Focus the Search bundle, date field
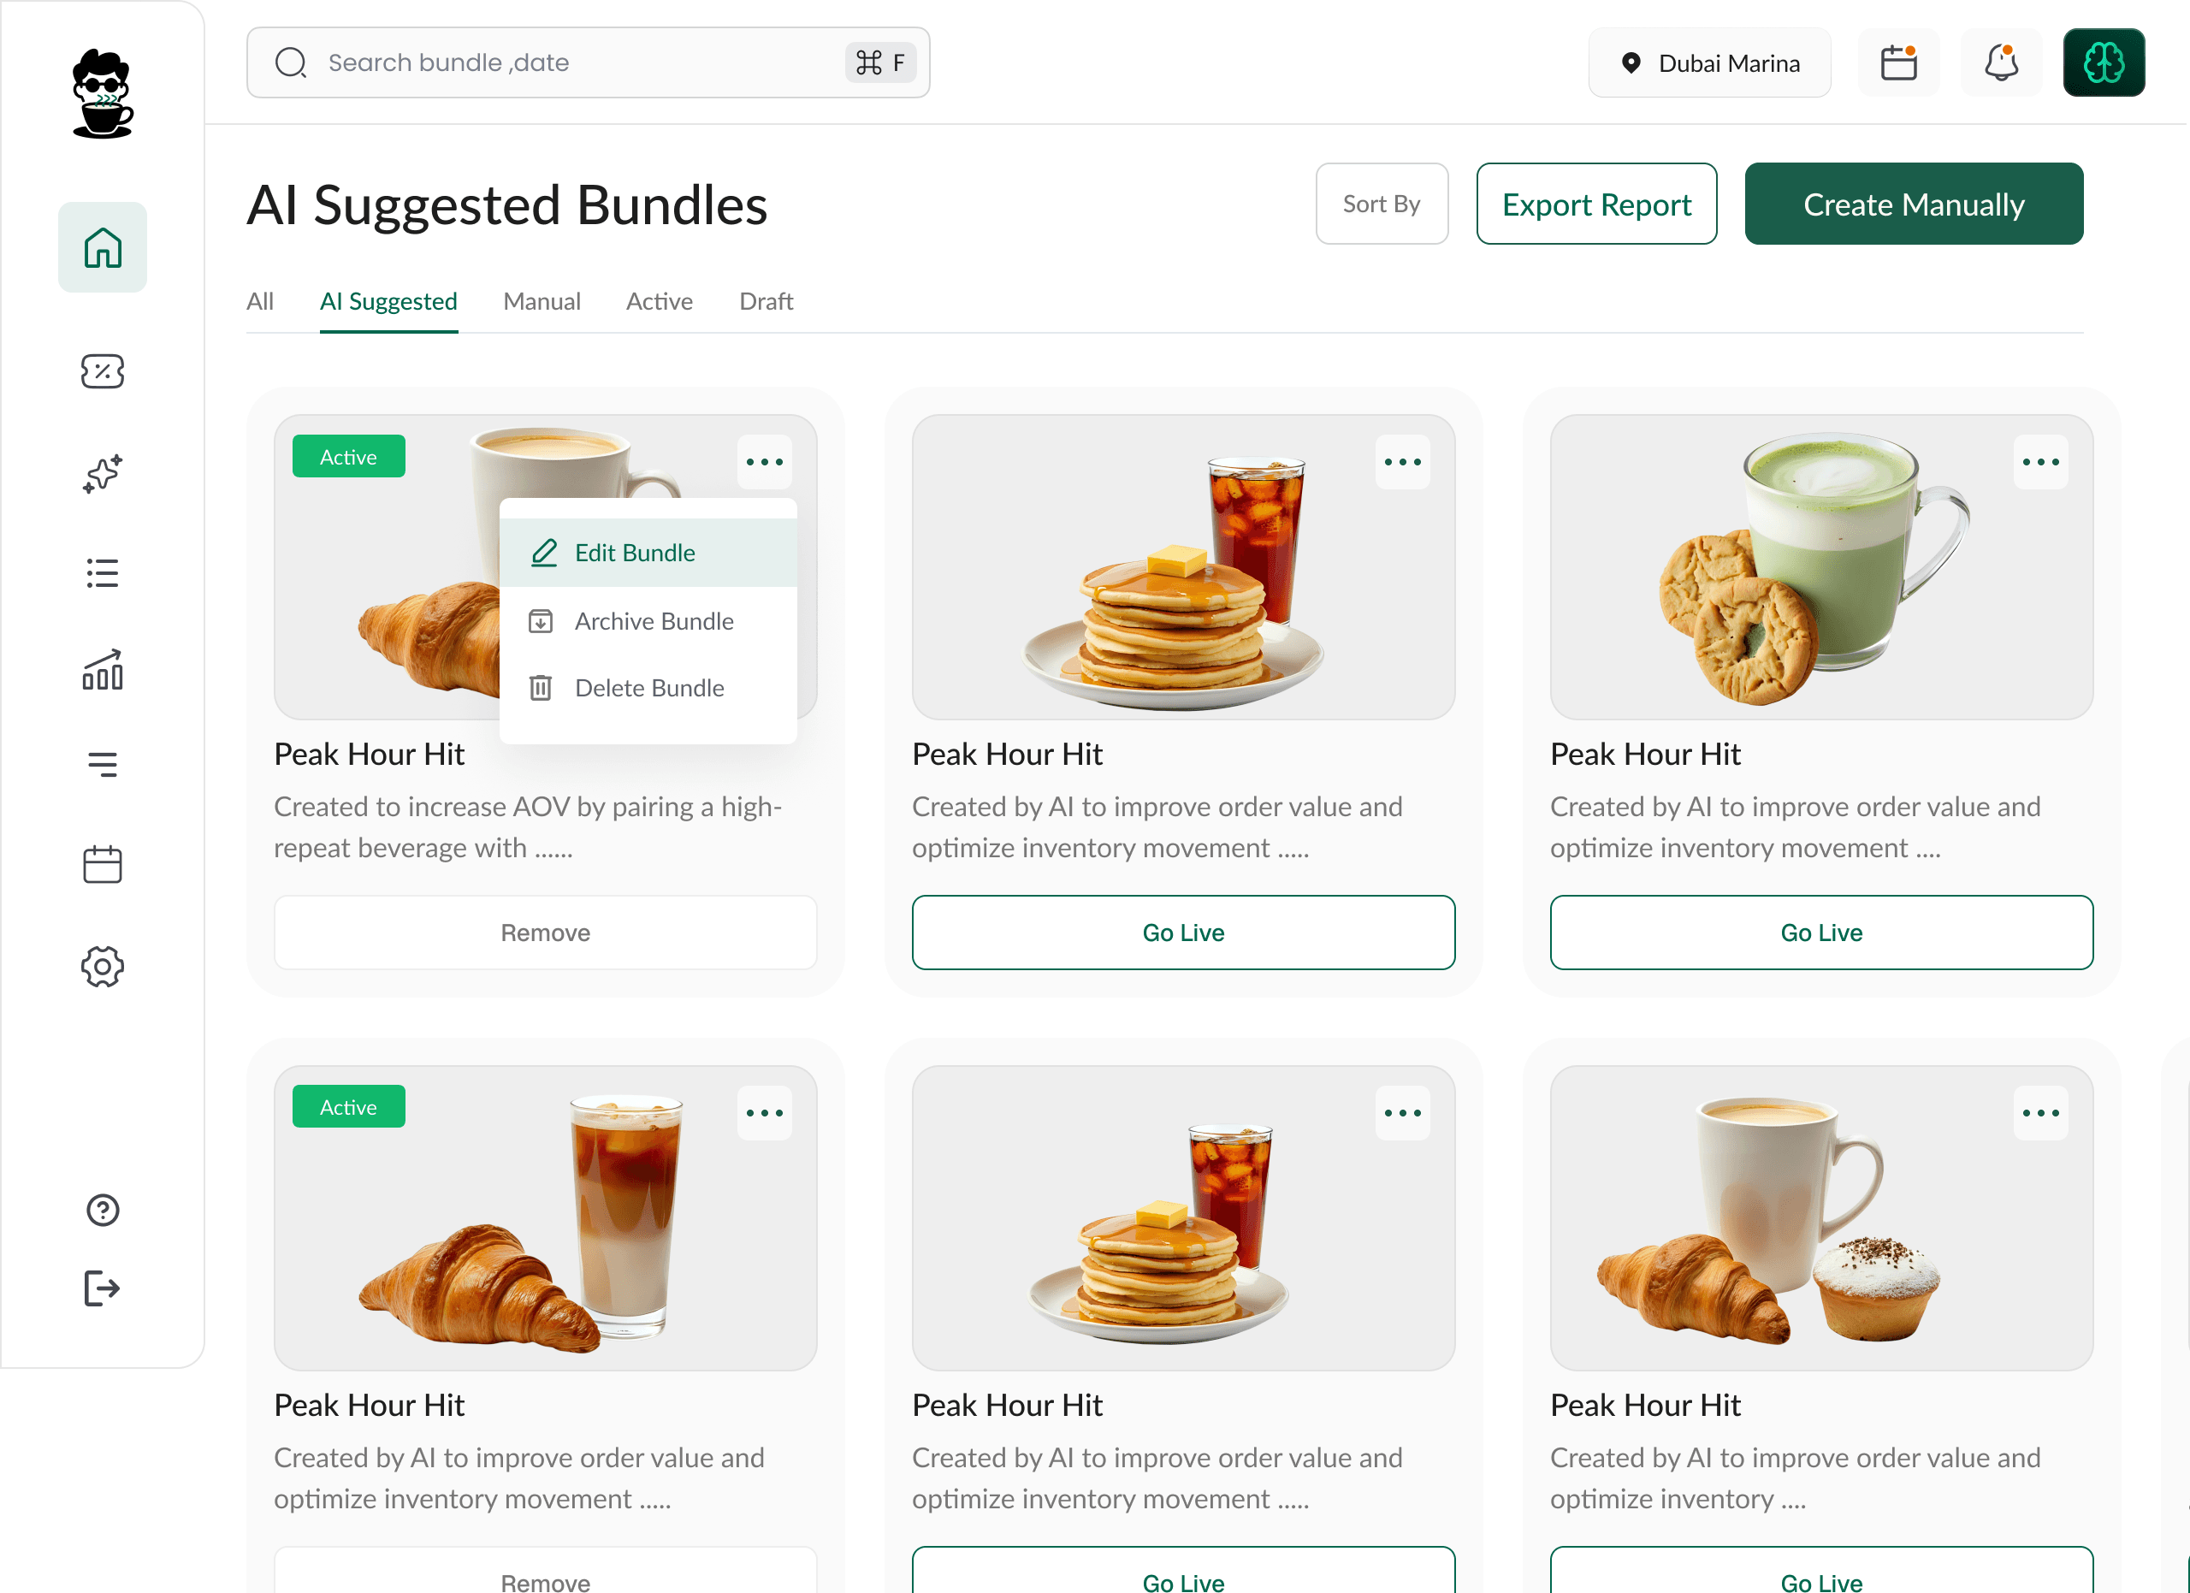The image size is (2190, 1593). pyautogui.click(x=579, y=62)
